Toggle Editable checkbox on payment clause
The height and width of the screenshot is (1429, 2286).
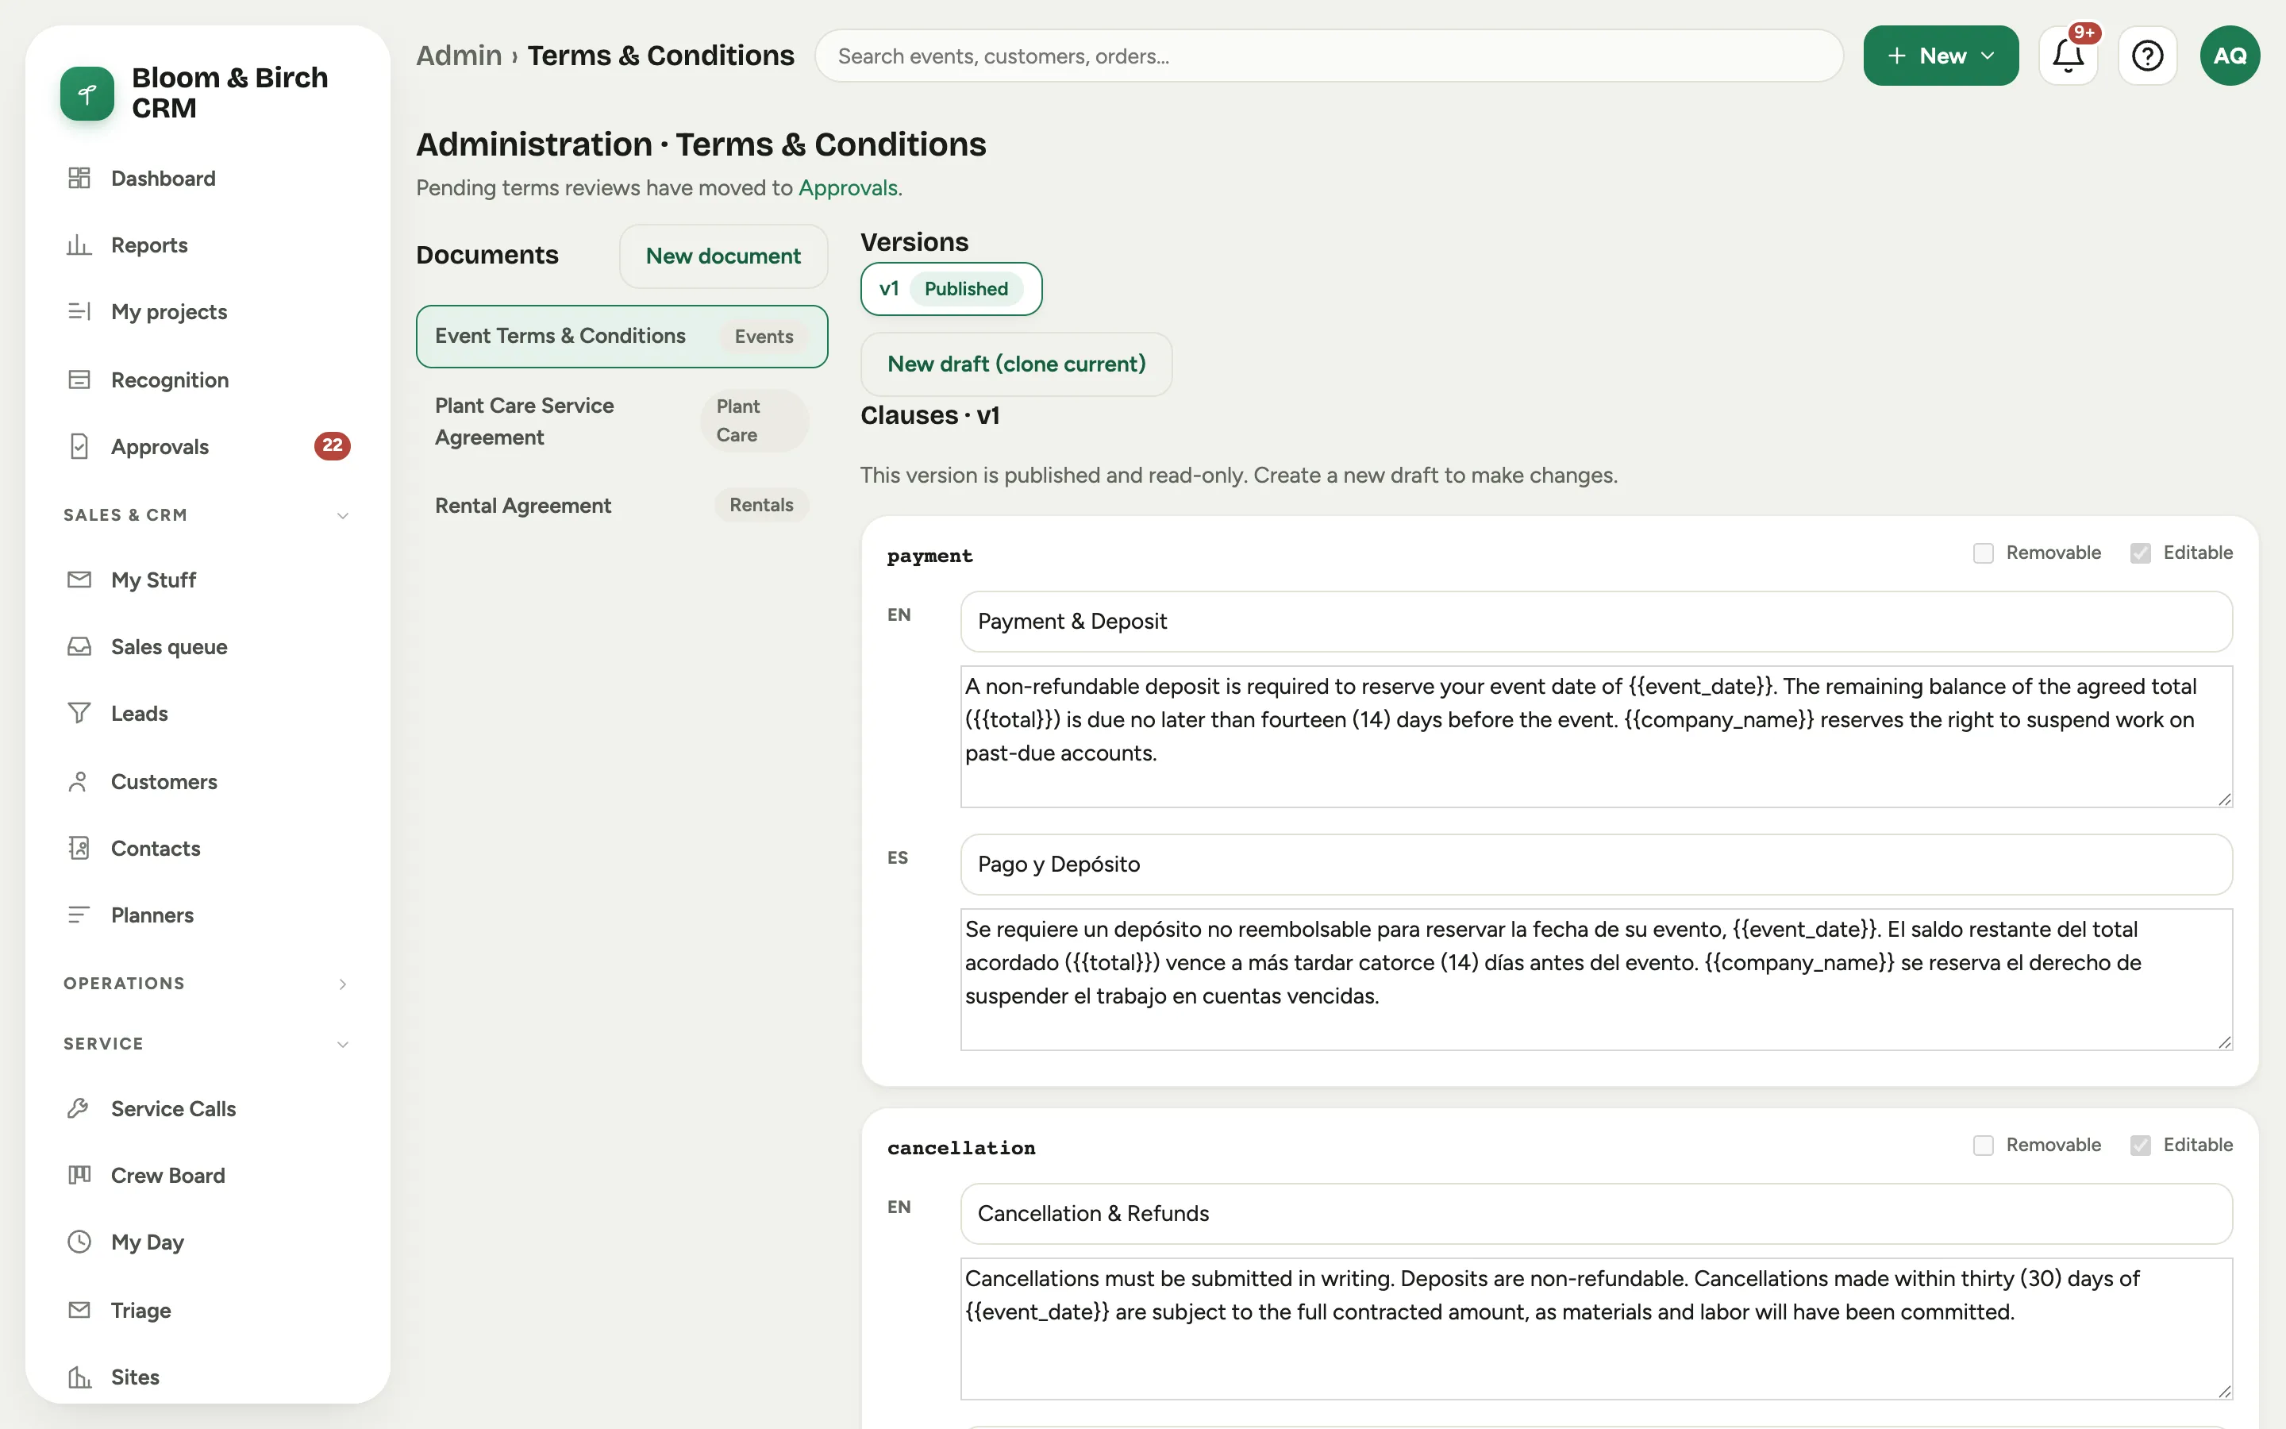(2141, 553)
